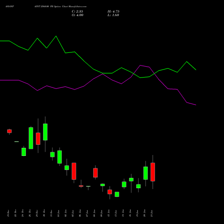Select the red candlestick above 08 Jan

95,173
